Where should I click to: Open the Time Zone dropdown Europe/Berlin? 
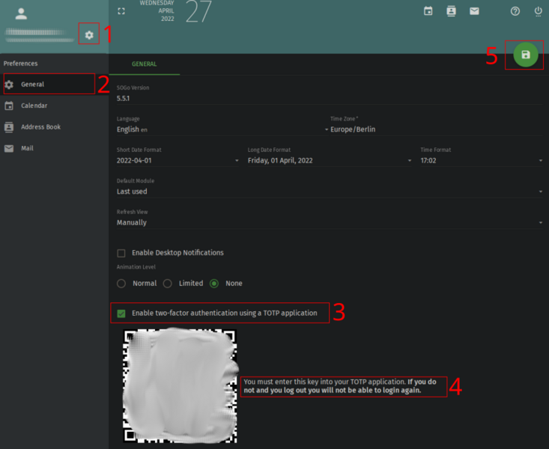[x=436, y=129]
